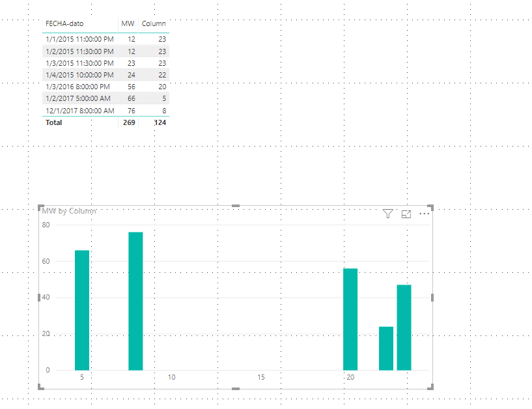Select the row 1/3/2016 8:00:00 PM
532x409 pixels.
pyautogui.click(x=105, y=87)
